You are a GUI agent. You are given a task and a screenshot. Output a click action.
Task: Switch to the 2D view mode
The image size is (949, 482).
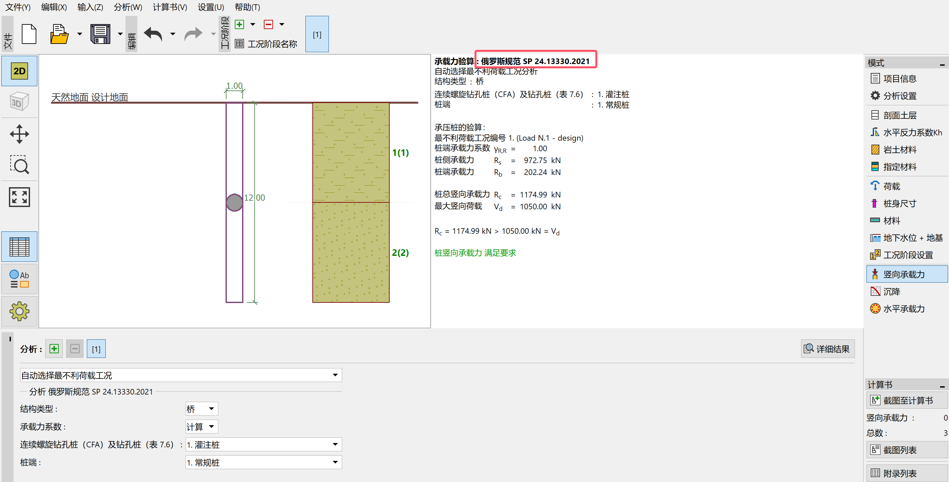click(x=19, y=71)
